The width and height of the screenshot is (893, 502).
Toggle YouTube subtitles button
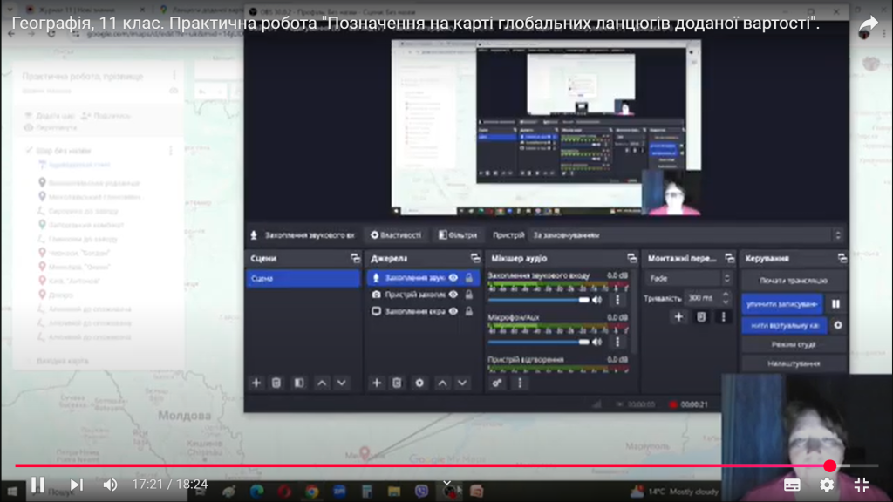pyautogui.click(x=792, y=485)
